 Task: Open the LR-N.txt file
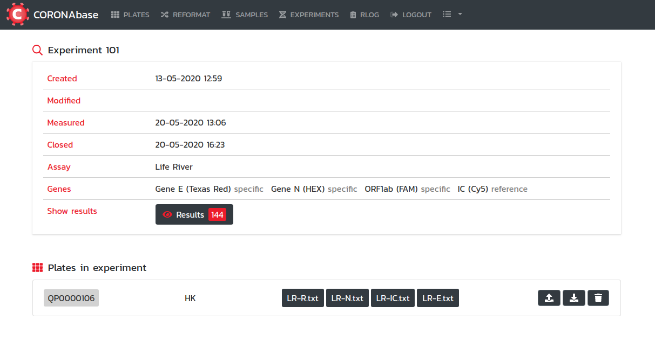pos(347,298)
